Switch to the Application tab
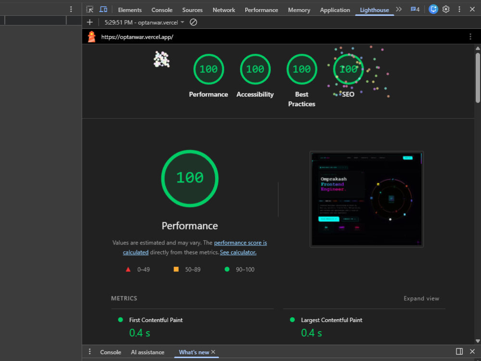481x361 pixels. click(x=335, y=10)
